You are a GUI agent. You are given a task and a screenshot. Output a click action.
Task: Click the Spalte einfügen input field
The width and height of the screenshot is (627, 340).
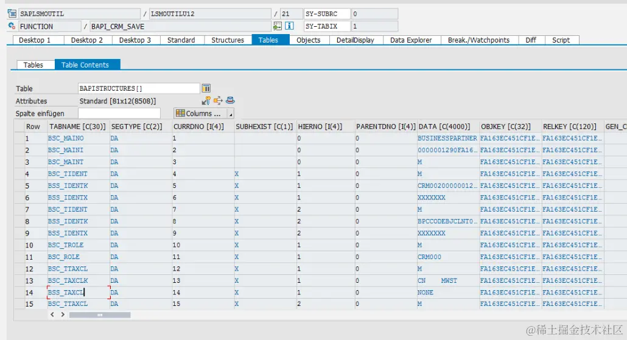pyautogui.click(x=119, y=114)
